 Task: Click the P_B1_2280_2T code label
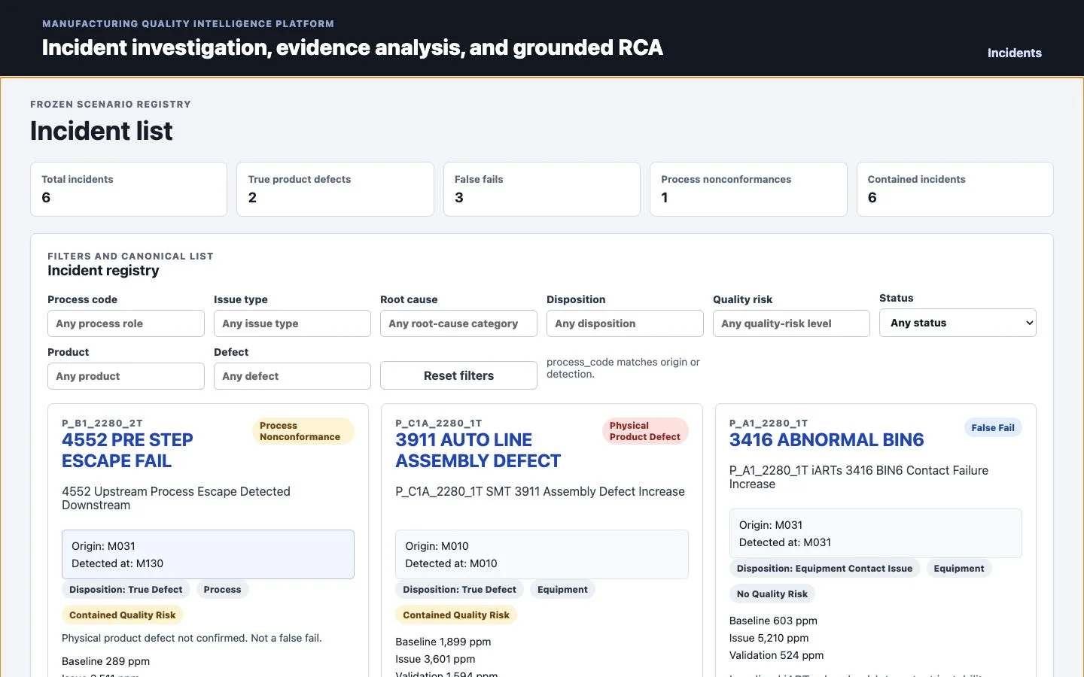102,424
